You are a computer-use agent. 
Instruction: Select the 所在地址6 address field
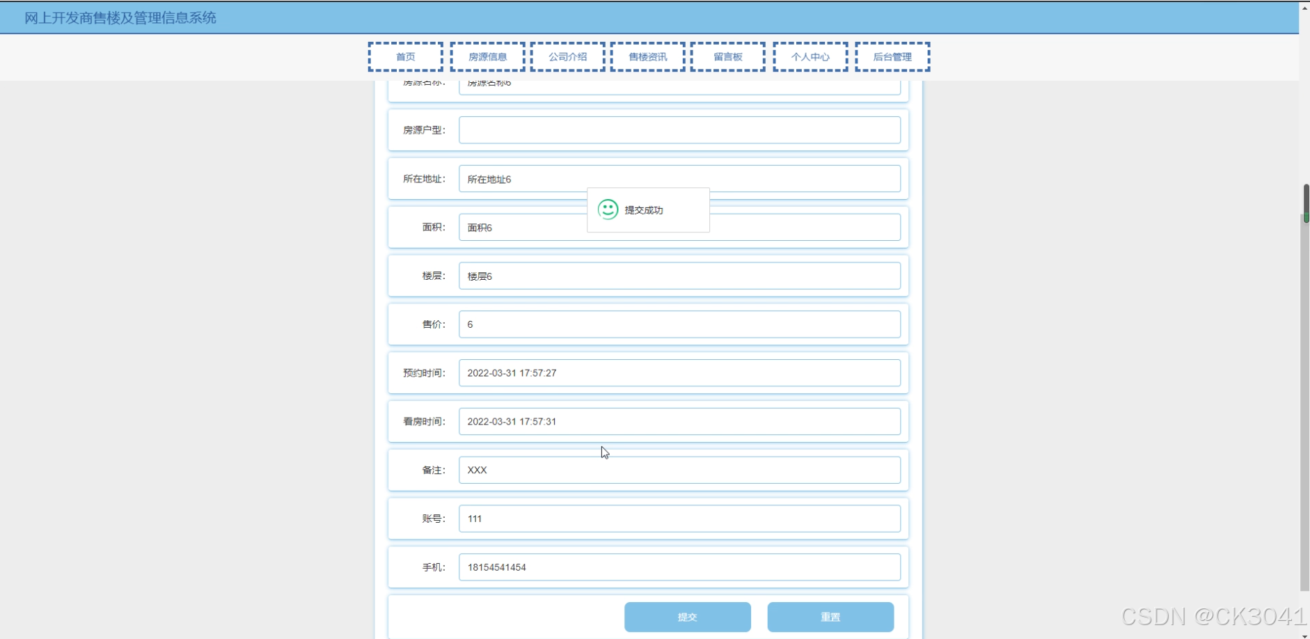pyautogui.click(x=679, y=178)
